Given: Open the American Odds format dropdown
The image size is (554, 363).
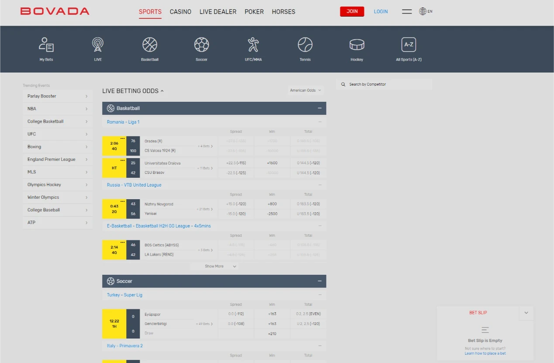Looking at the screenshot, I should point(306,90).
